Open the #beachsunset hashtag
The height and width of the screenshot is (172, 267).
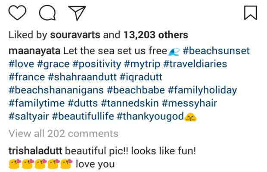216,51
